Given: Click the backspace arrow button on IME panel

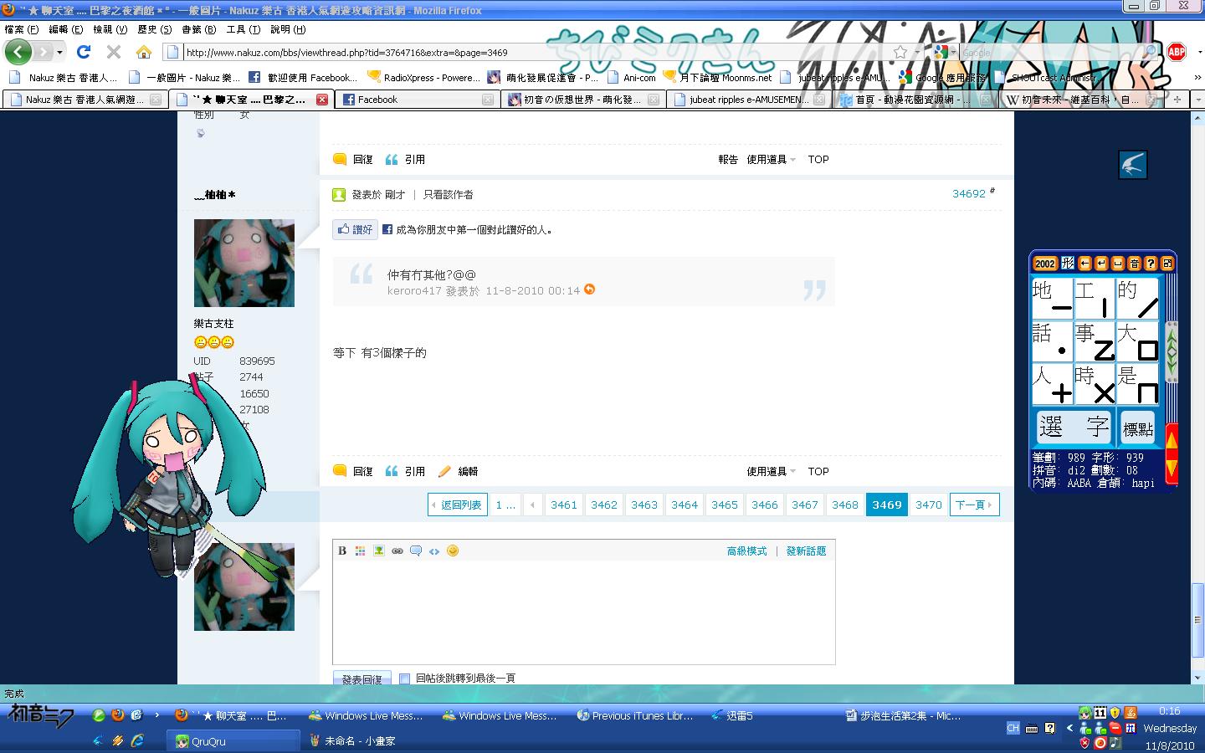Looking at the screenshot, I should [x=1085, y=264].
